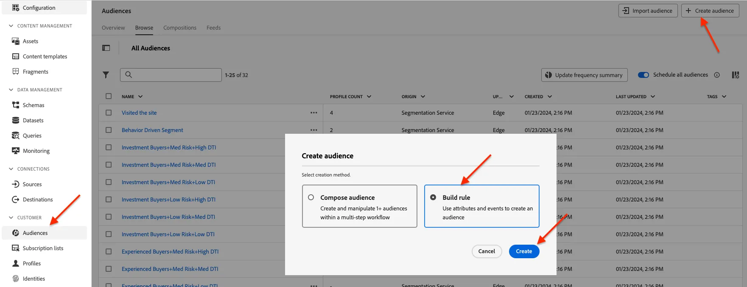747x287 pixels.
Task: Click the Destinations icon
Action: [16, 199]
